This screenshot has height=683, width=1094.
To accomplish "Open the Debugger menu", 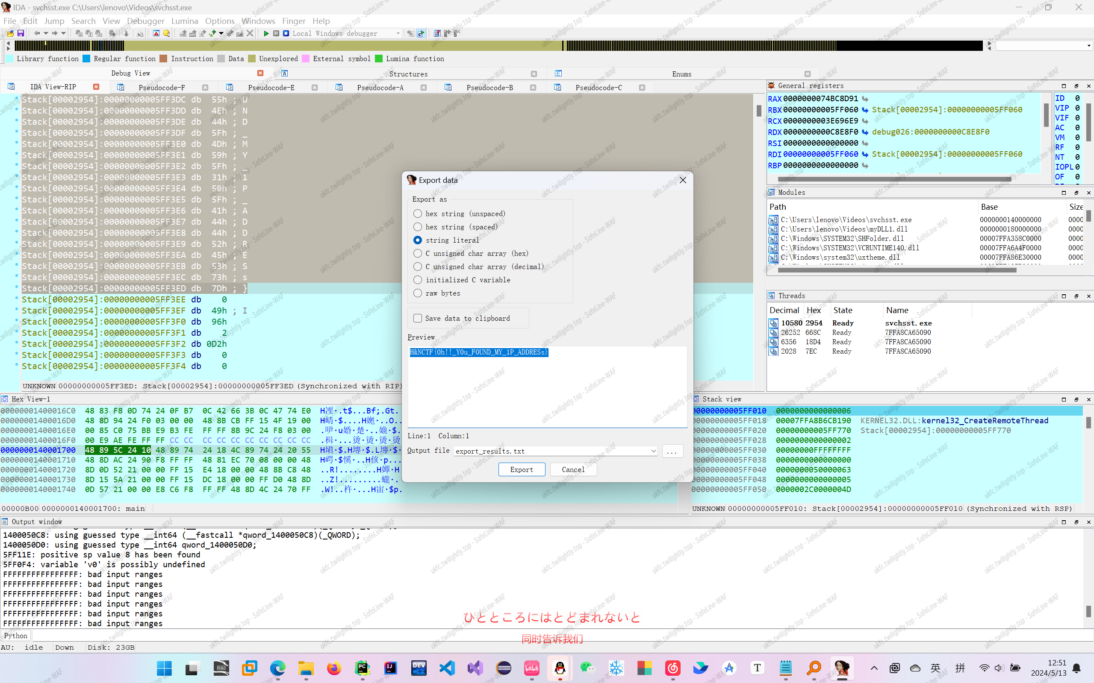I will coord(145,21).
